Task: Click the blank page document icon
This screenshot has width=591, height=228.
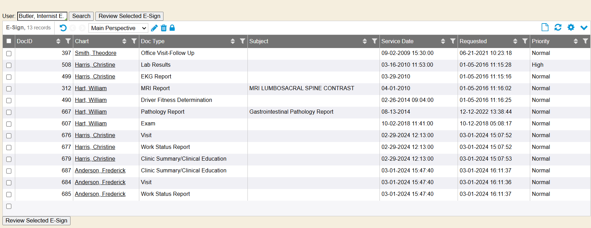Action: pyautogui.click(x=545, y=27)
